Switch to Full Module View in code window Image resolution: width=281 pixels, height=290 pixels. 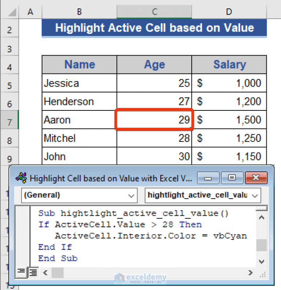[x=33, y=272]
